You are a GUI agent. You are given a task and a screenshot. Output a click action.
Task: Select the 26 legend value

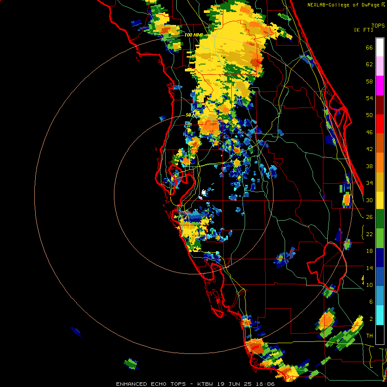pos(369,217)
